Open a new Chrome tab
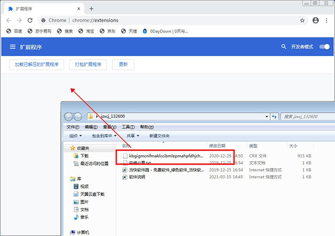The width and height of the screenshot is (335, 236). tap(91, 8)
